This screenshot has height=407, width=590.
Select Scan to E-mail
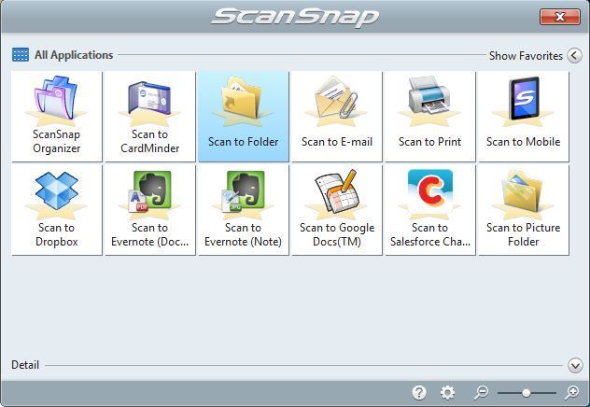336,117
